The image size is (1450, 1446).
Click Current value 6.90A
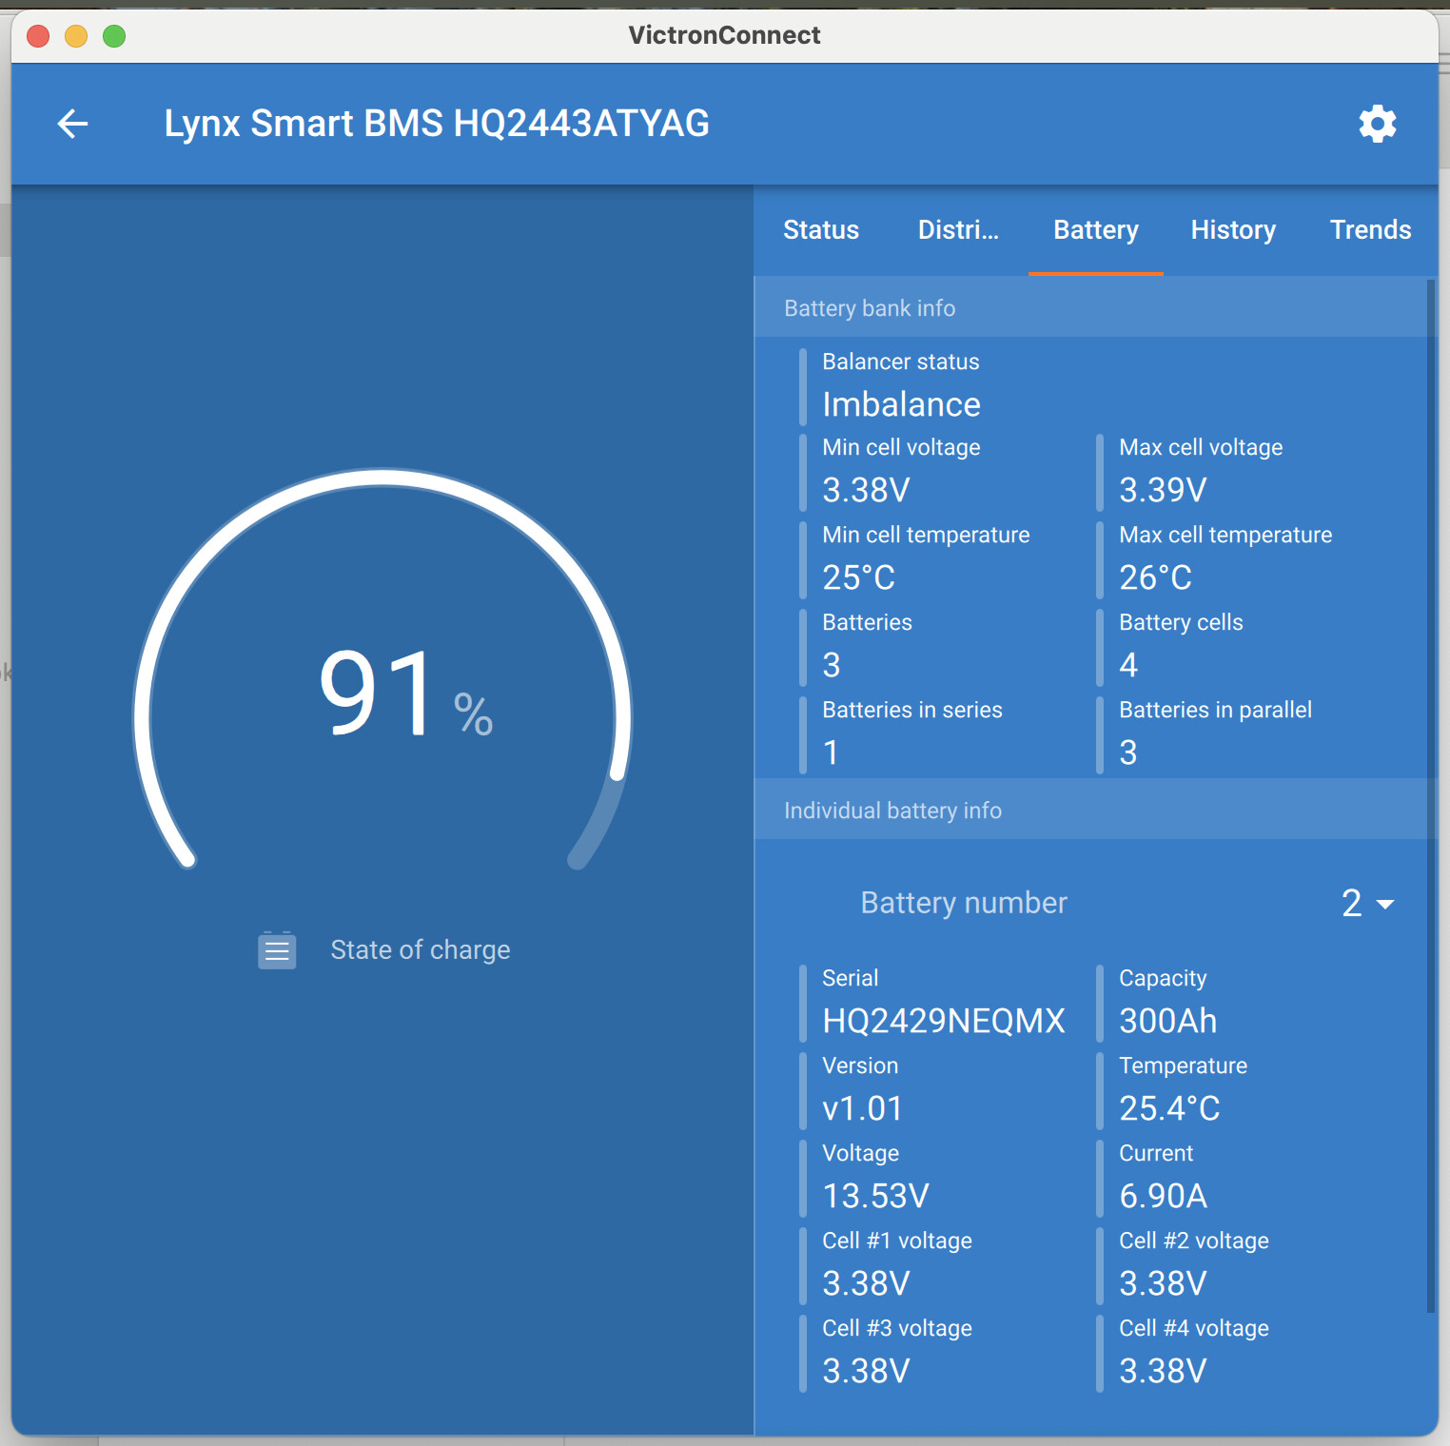pyautogui.click(x=1163, y=1196)
